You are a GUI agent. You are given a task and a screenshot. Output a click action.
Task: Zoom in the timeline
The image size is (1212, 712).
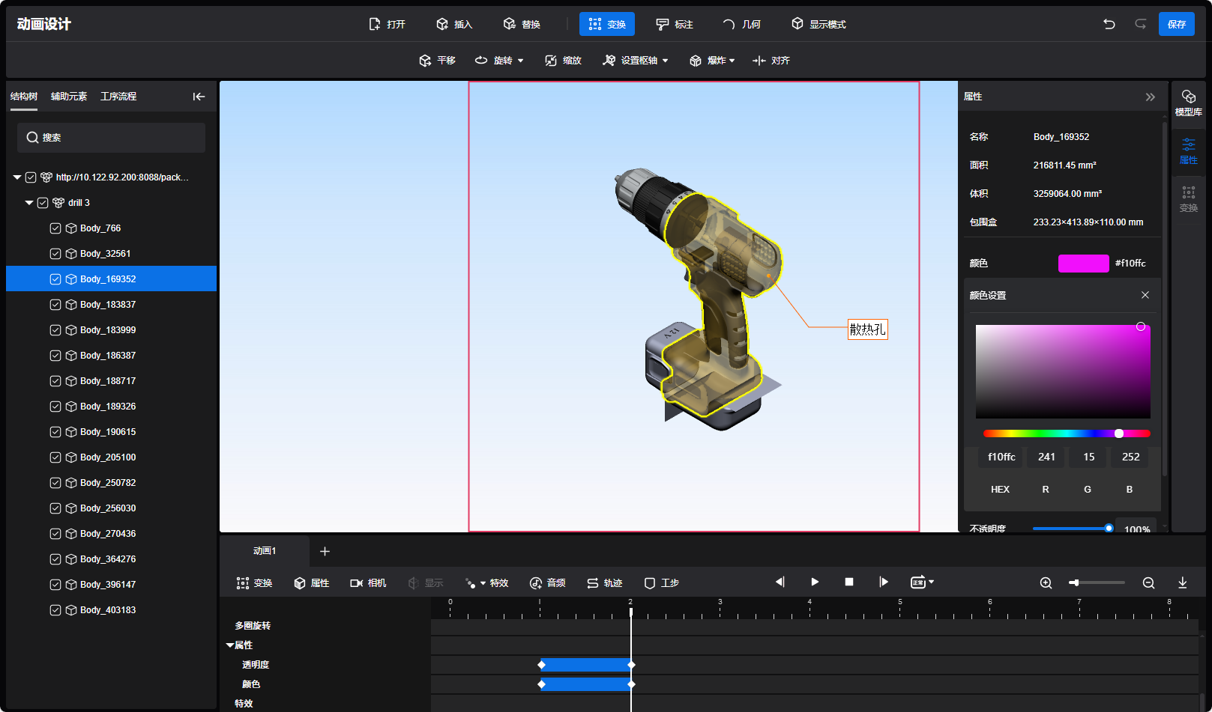[x=1046, y=582]
